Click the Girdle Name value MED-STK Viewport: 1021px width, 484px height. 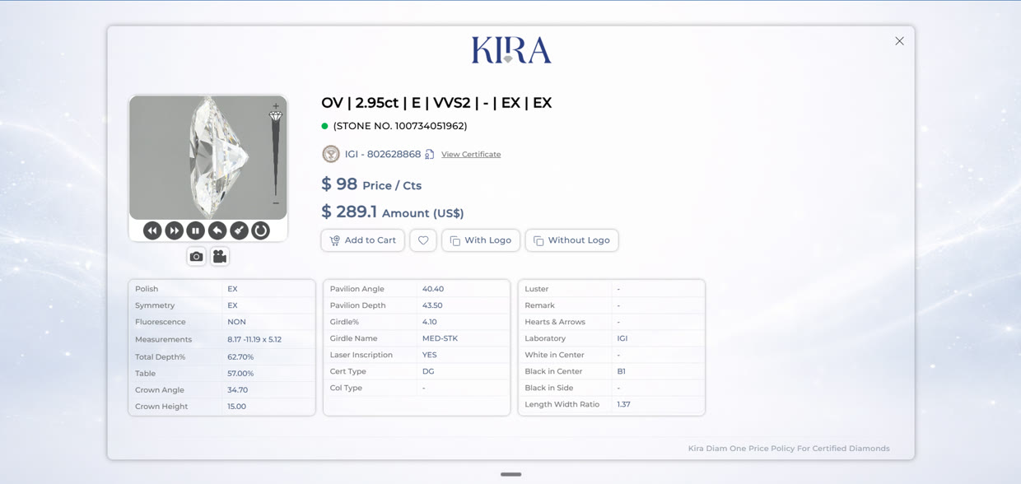(x=440, y=338)
